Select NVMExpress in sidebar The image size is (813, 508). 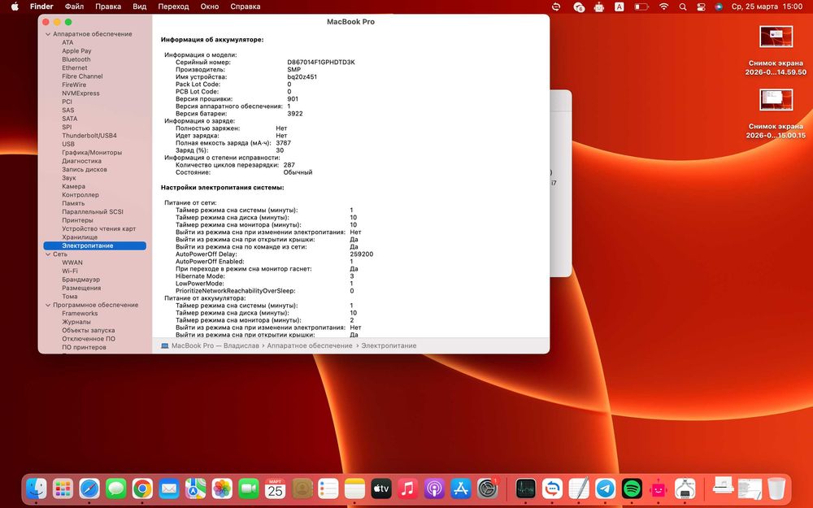pyautogui.click(x=80, y=93)
